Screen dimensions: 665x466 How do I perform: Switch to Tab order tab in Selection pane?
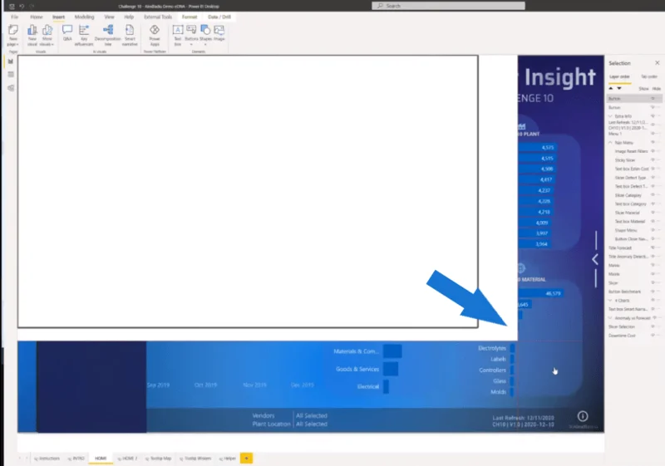pyautogui.click(x=649, y=76)
